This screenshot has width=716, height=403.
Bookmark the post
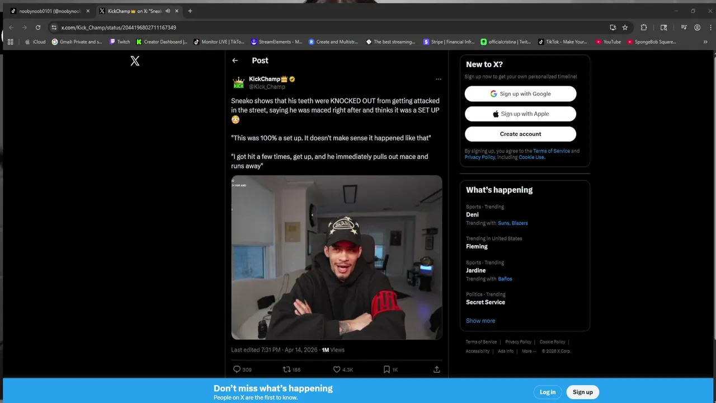coord(387,369)
